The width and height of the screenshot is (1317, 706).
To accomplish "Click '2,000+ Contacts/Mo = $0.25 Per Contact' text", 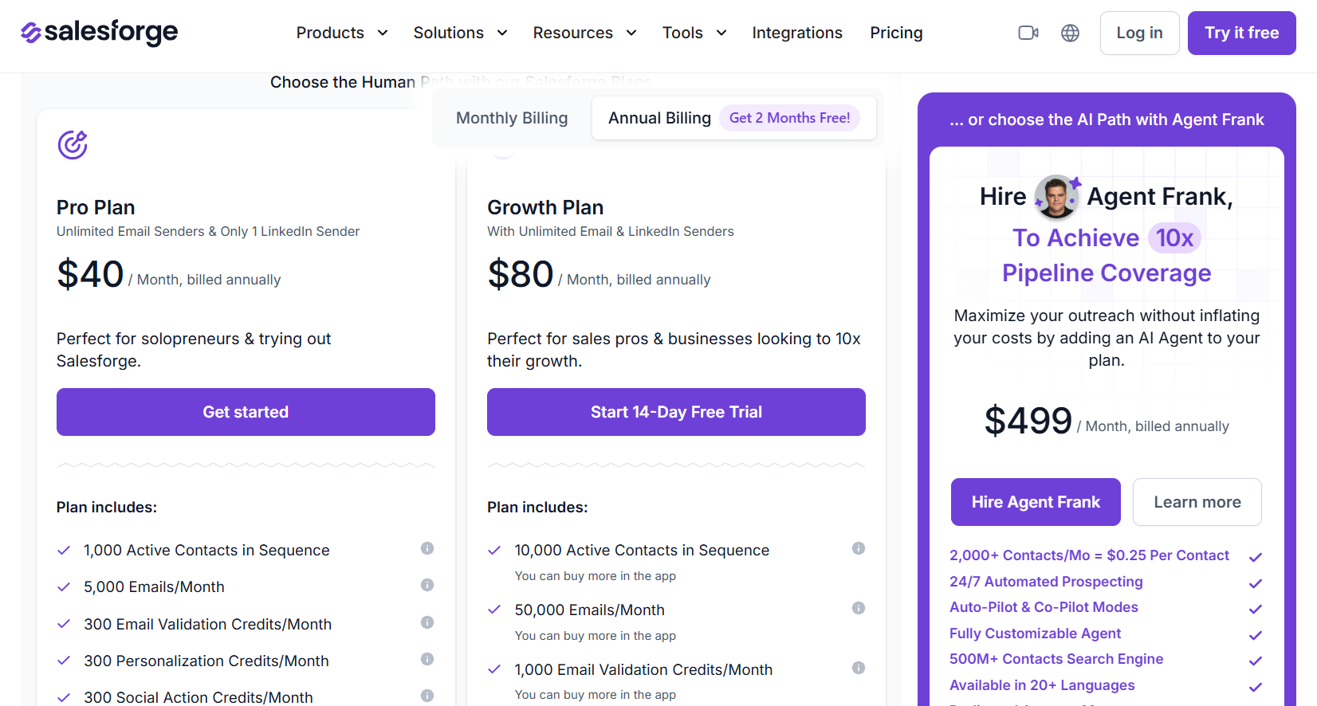I will [x=1089, y=555].
